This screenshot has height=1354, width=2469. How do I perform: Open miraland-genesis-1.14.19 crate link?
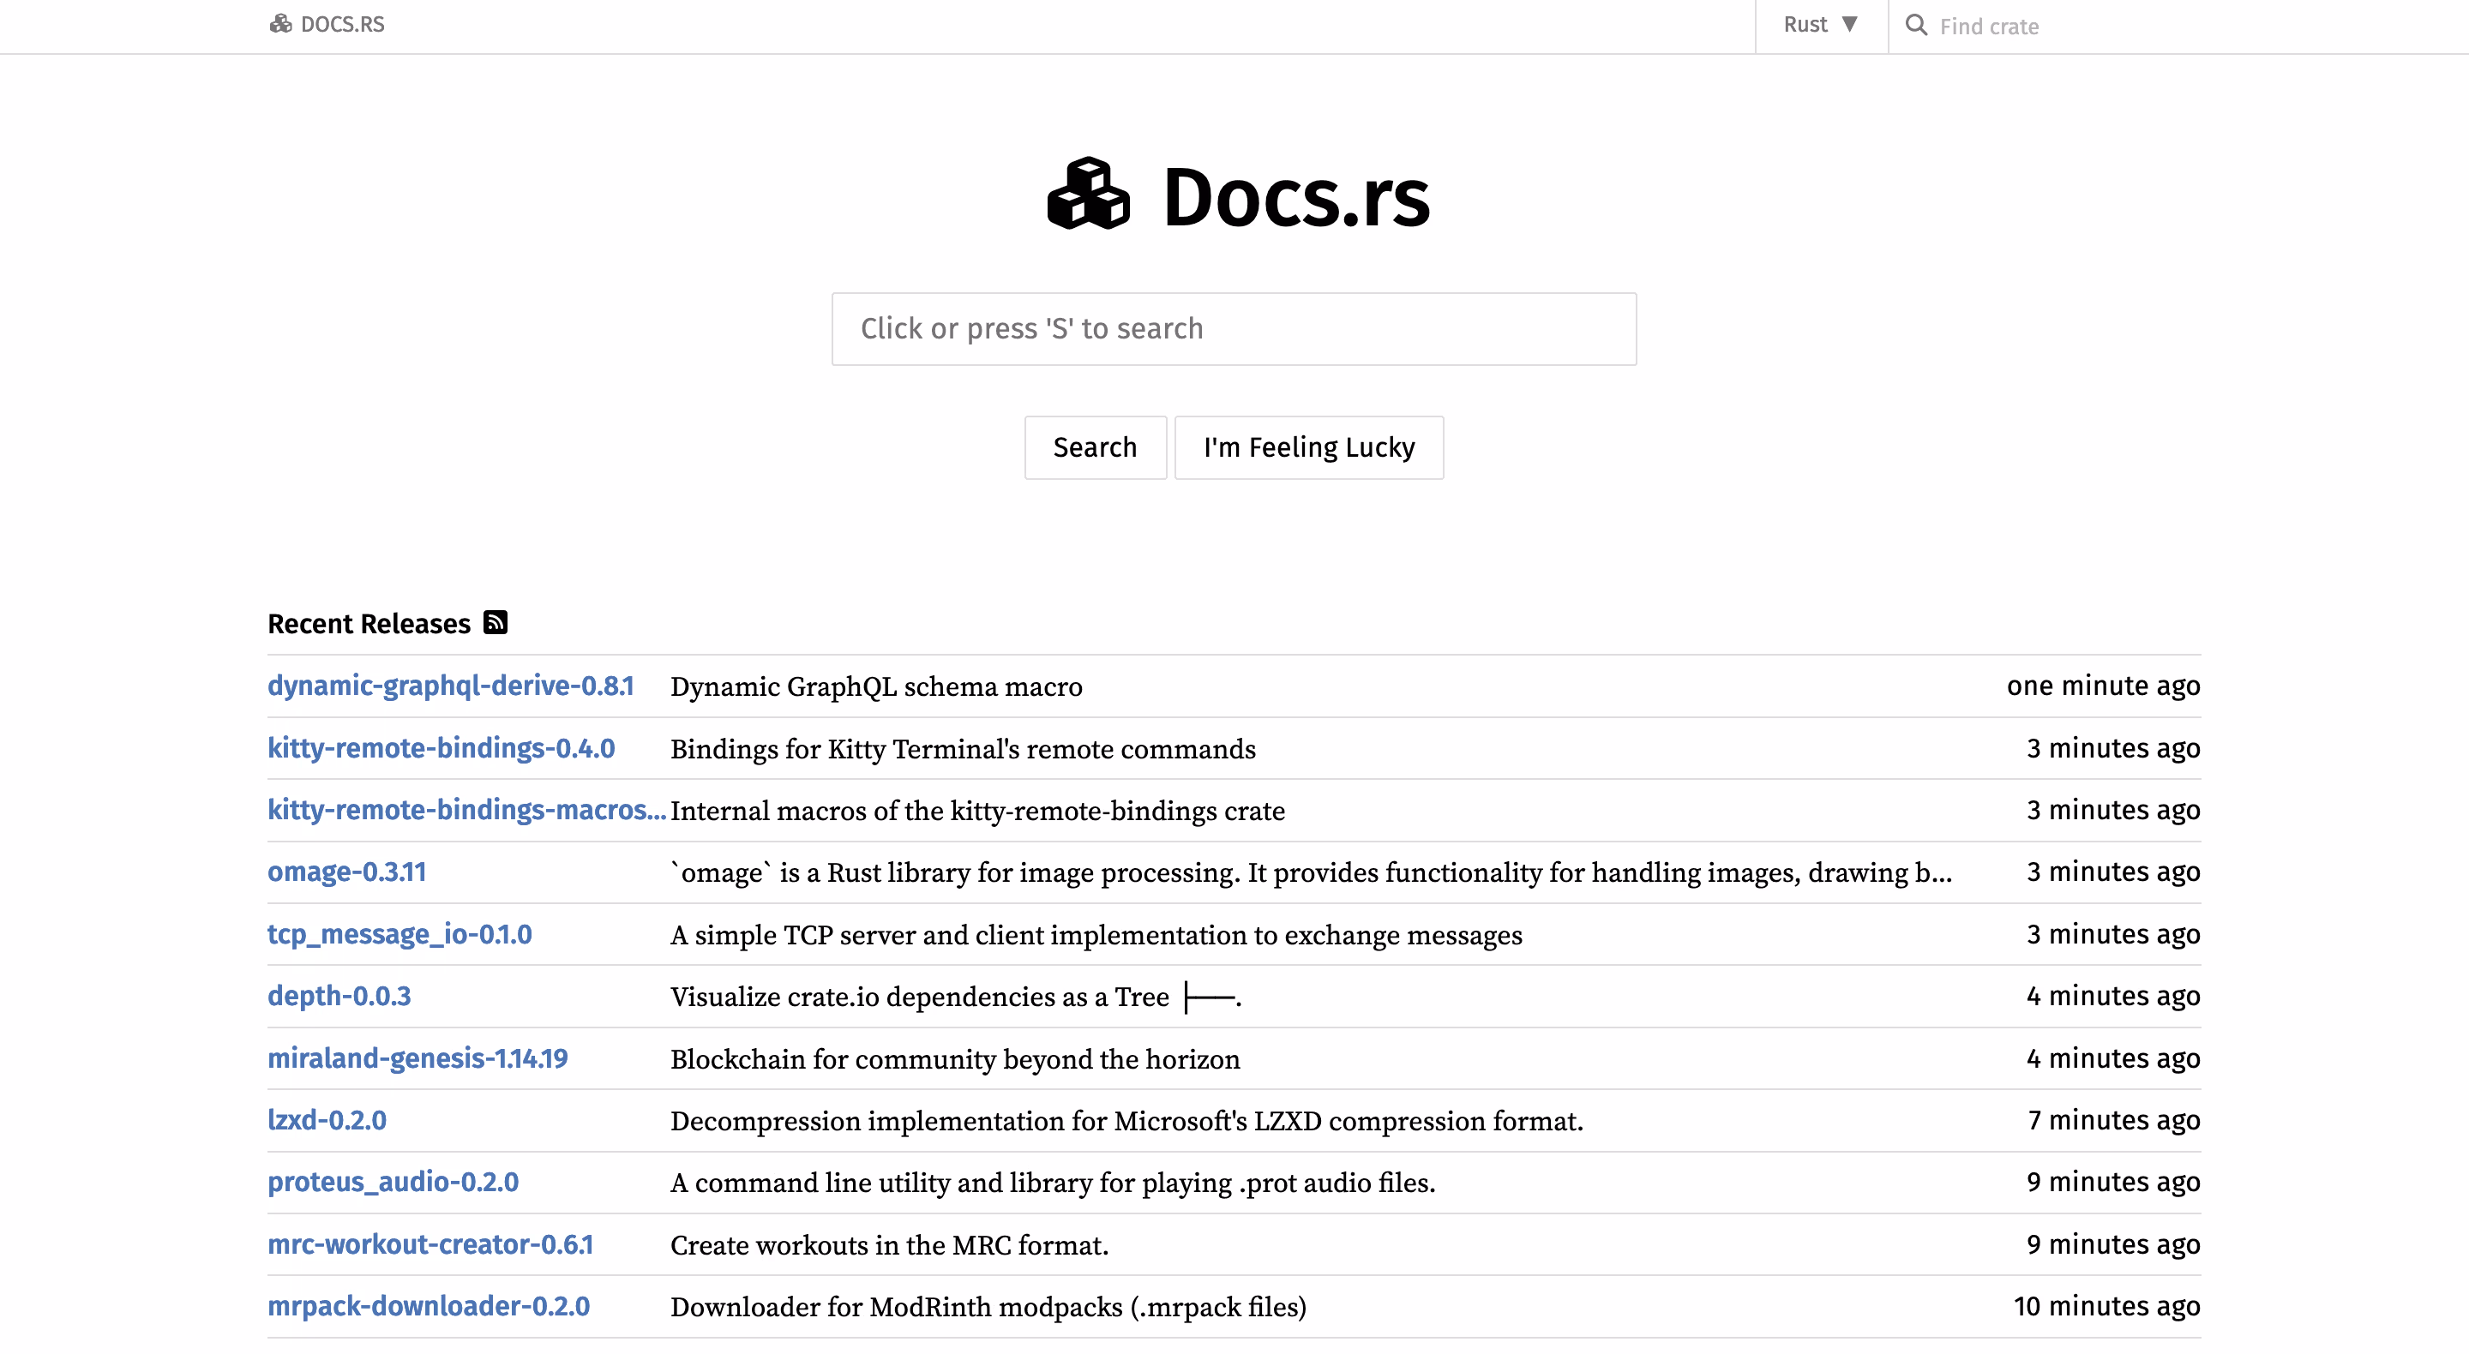pyautogui.click(x=418, y=1057)
